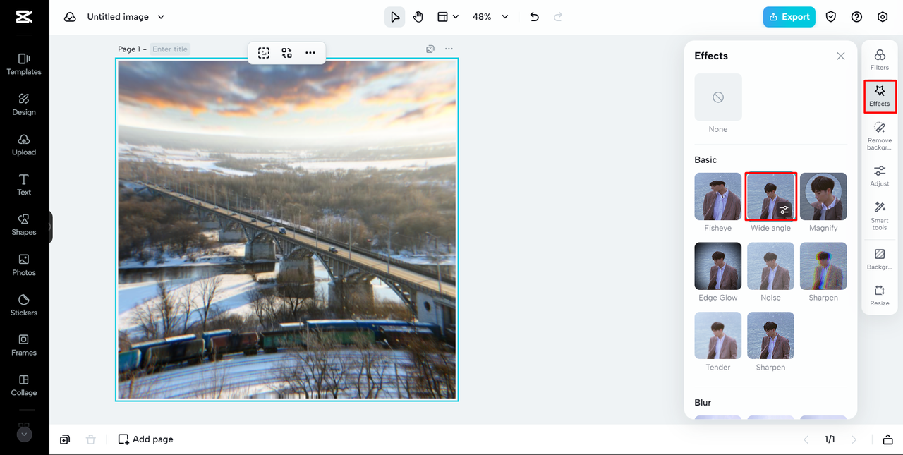This screenshot has width=903, height=455.
Task: Click the replace image icon in floating toolbar
Action: coord(286,53)
